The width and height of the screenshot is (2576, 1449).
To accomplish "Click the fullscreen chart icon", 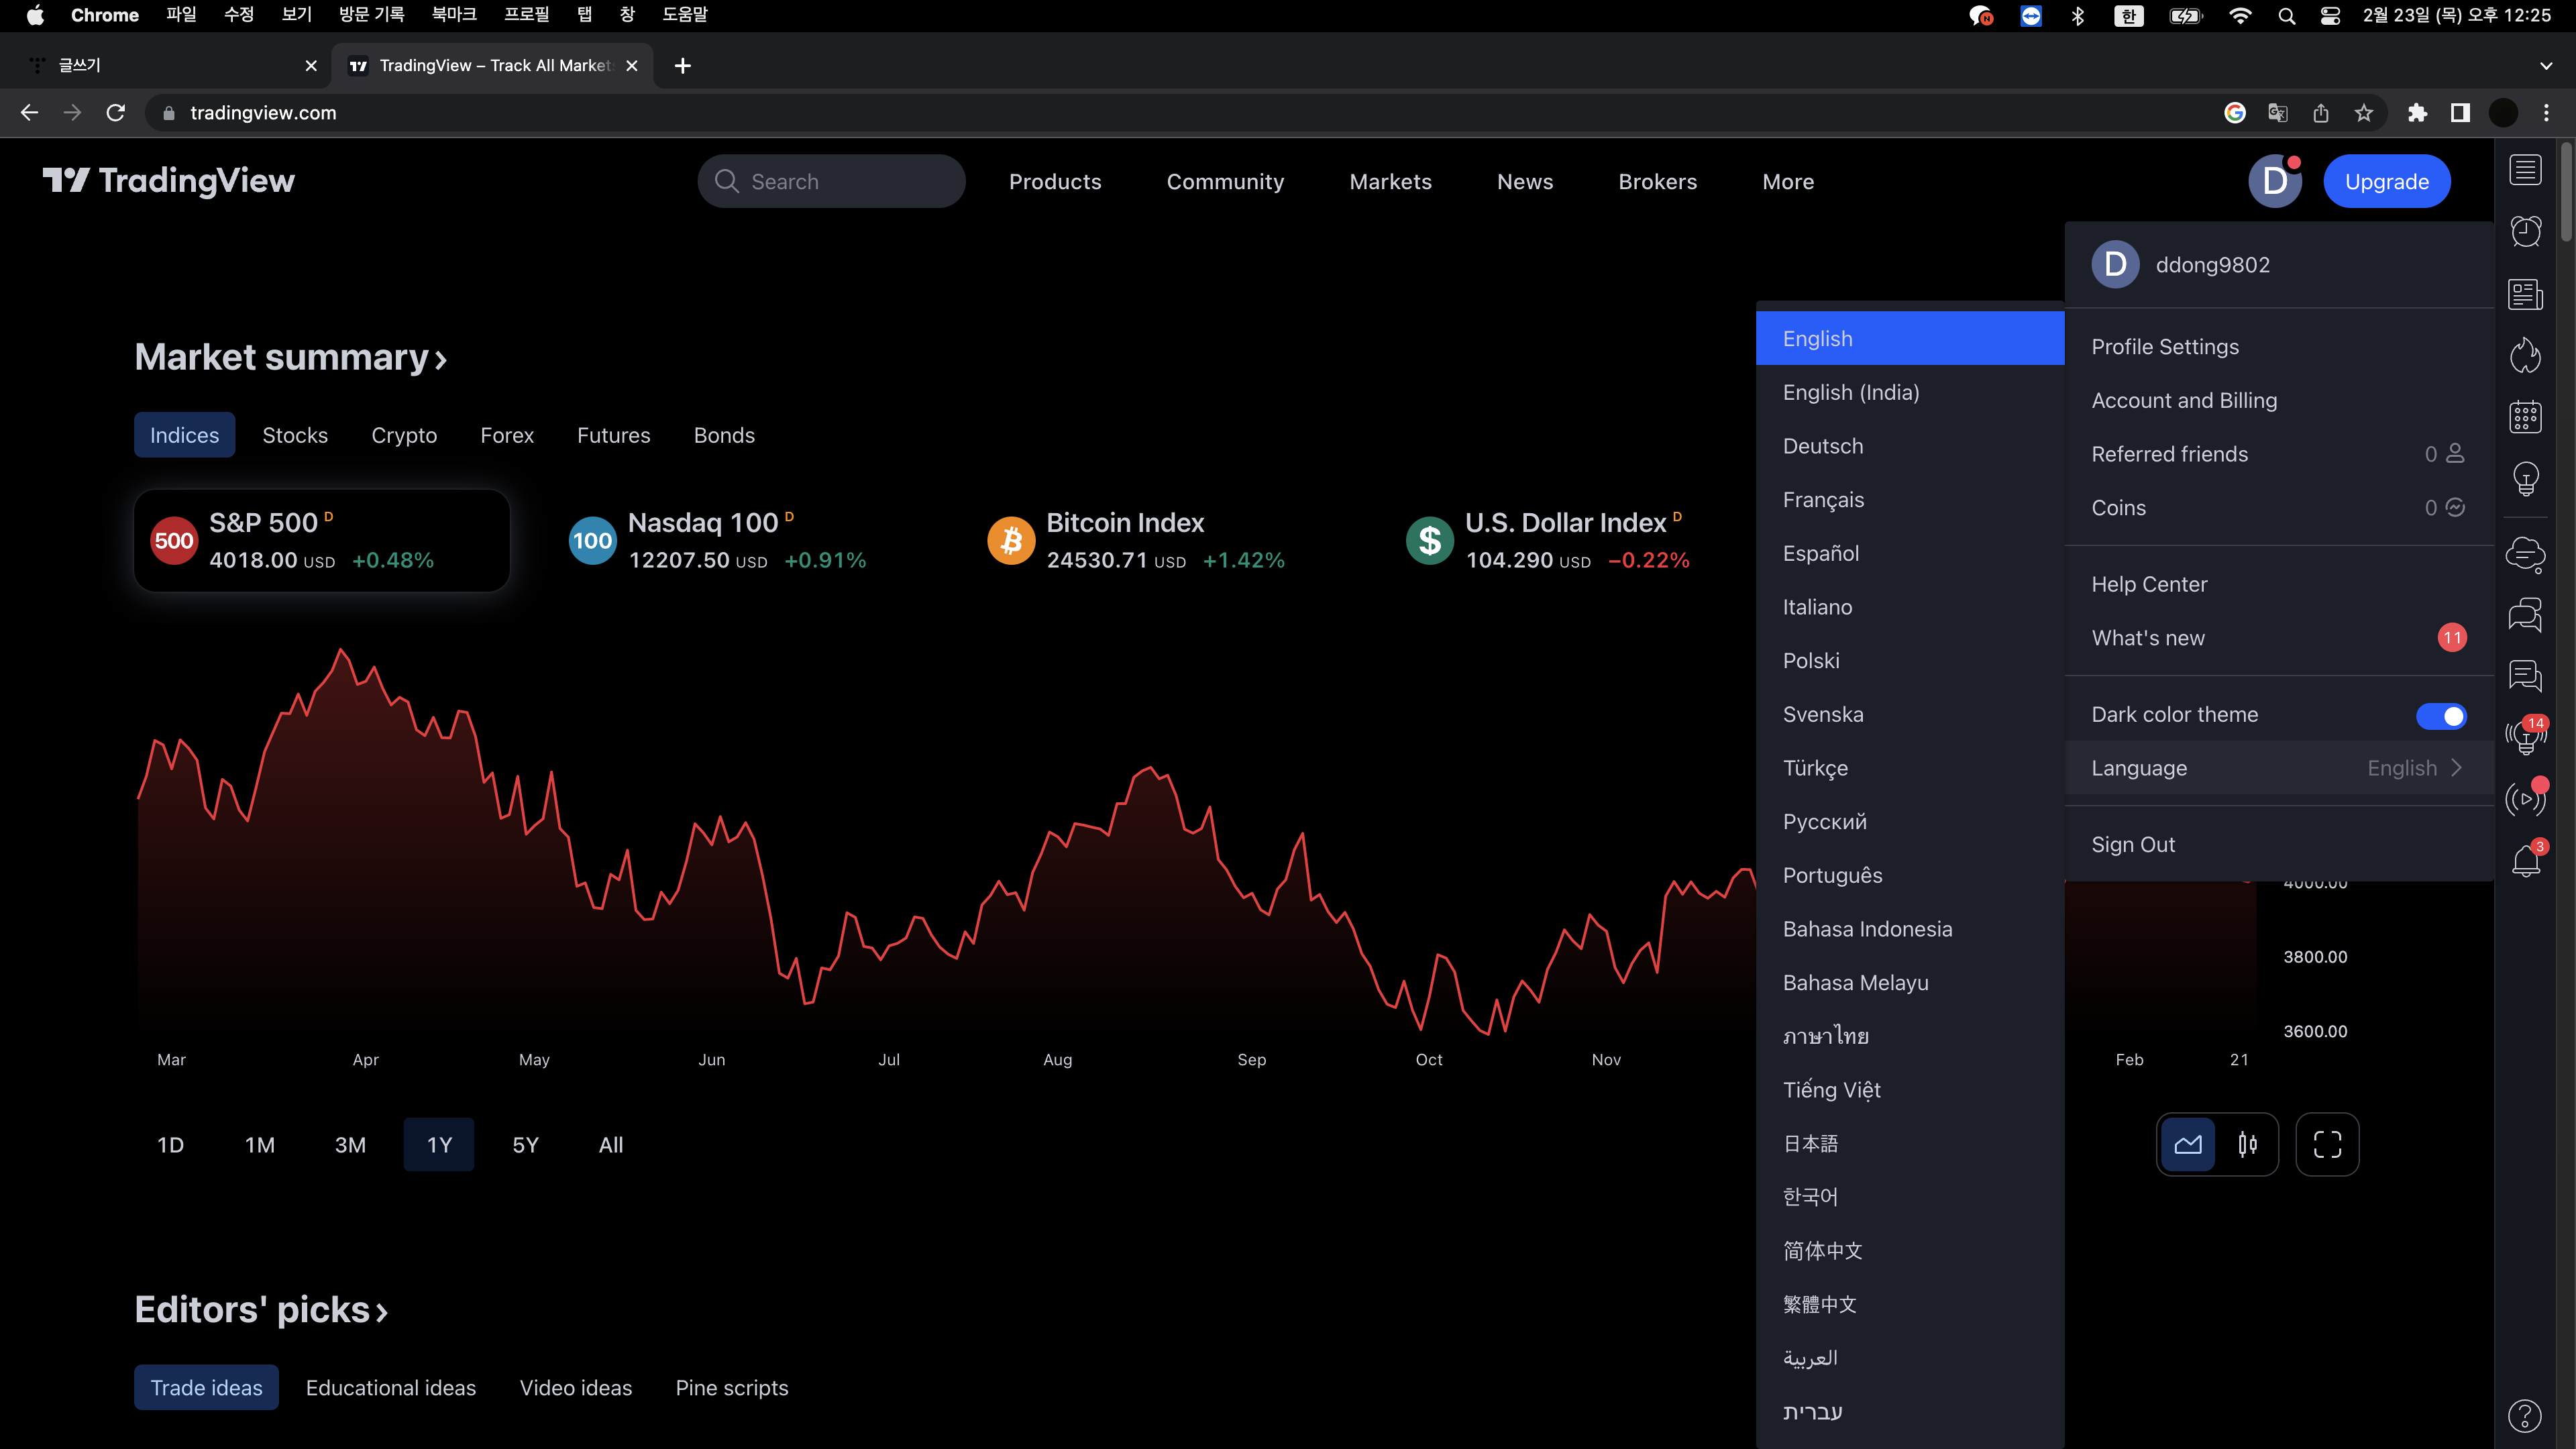I will pos(2327,1144).
